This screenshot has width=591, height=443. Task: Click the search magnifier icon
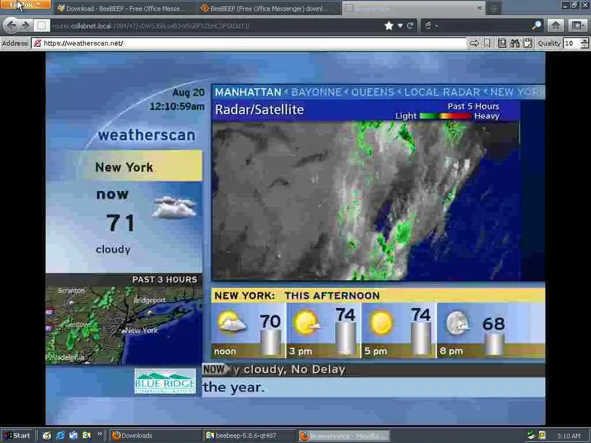(x=536, y=25)
